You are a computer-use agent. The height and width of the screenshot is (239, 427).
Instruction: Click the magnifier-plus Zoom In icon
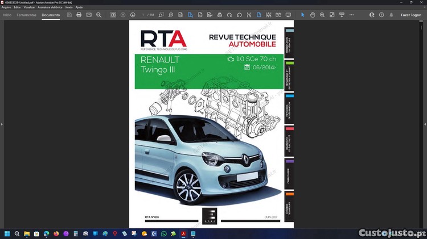pyautogui.click(x=322, y=15)
